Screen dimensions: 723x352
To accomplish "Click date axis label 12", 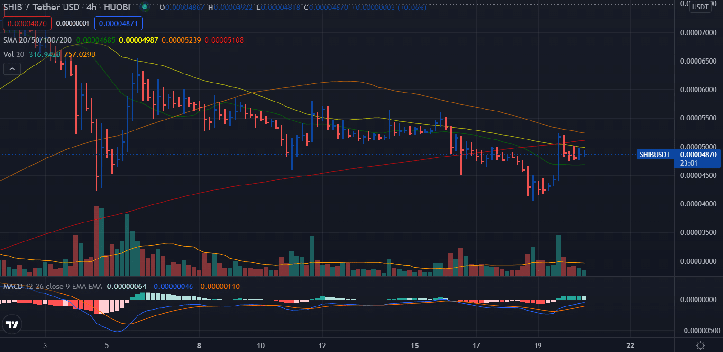I will point(322,345).
